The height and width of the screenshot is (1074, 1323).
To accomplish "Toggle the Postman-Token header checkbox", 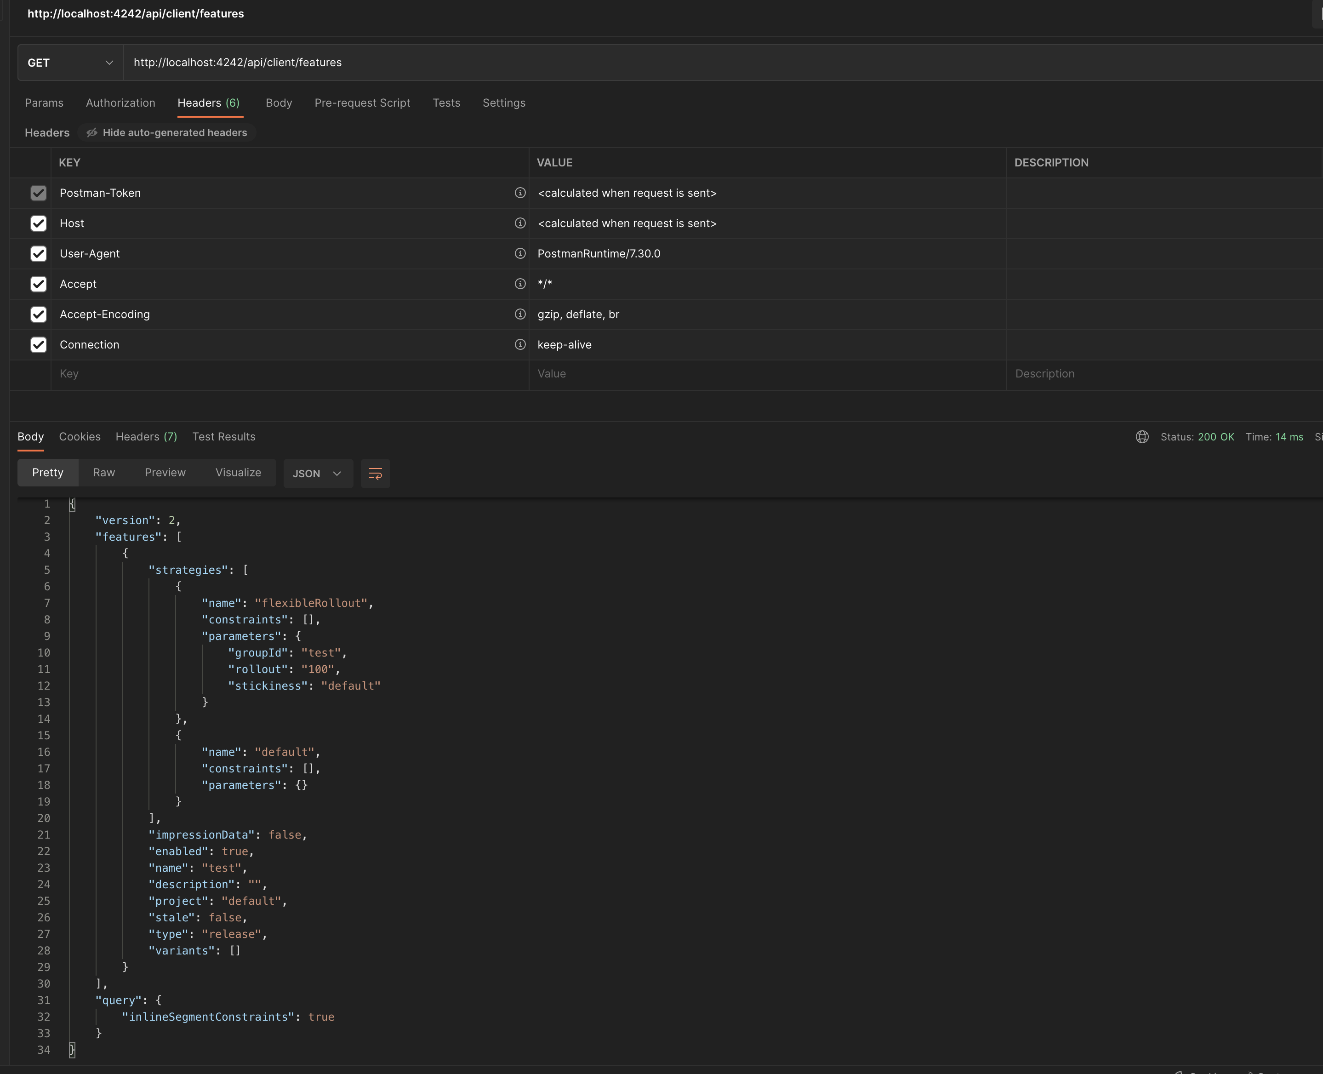I will (x=38, y=193).
